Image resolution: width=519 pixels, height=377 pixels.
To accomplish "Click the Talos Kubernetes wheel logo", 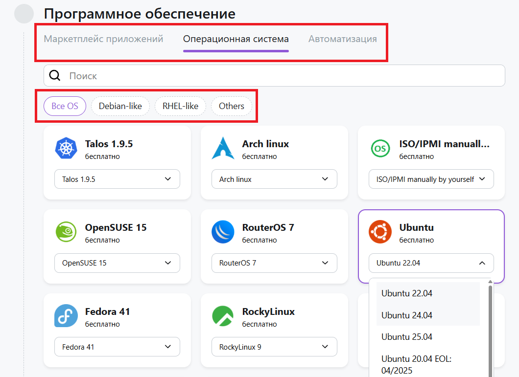I will (66, 148).
